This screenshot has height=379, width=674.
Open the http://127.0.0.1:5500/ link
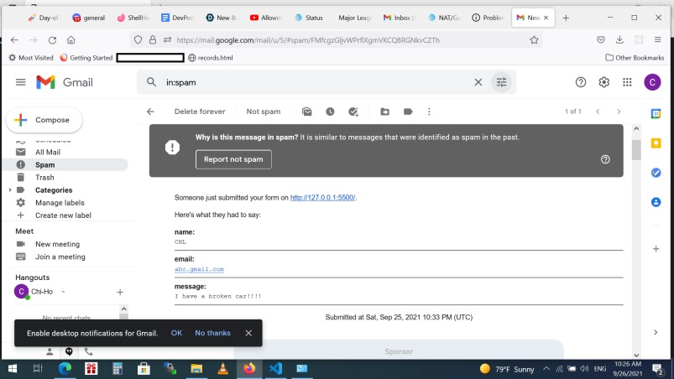[x=322, y=197]
